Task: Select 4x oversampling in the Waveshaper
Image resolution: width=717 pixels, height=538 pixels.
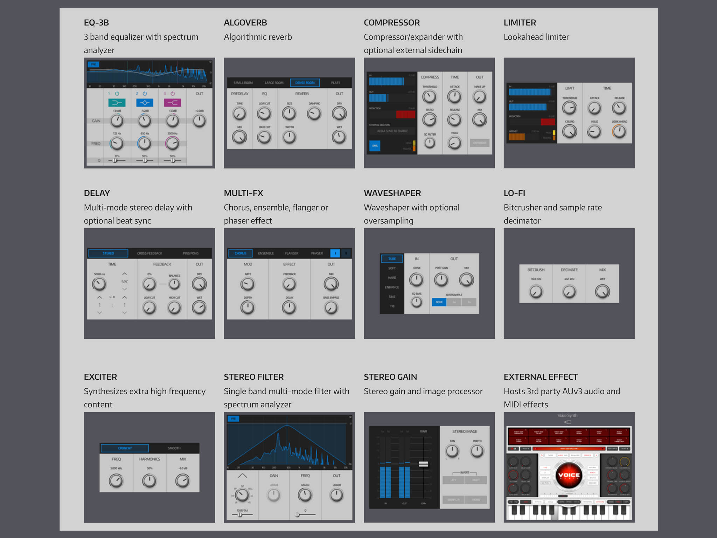Action: (x=454, y=302)
